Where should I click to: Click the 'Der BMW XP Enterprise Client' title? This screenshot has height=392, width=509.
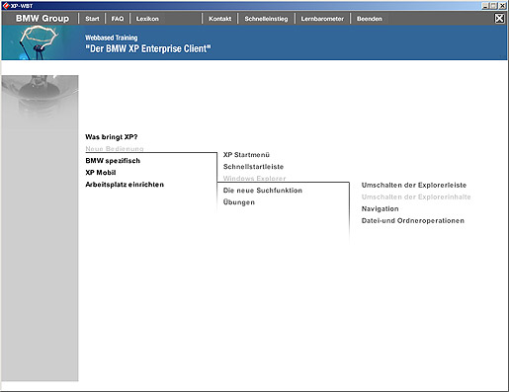point(148,48)
